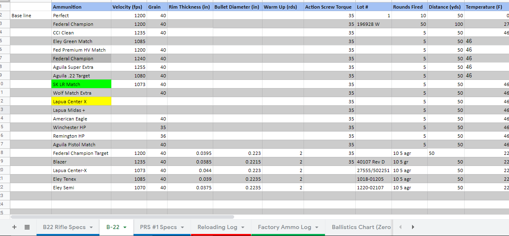The width and height of the screenshot is (509, 236).
Task: Select the 10 5 gr rounds fired cell
Action: point(410,162)
